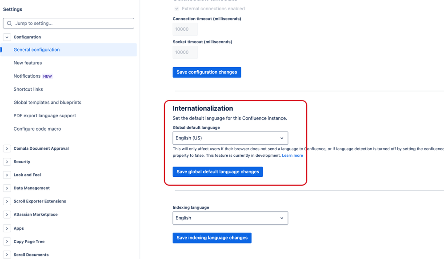Open the Indexing language dropdown
This screenshot has width=444, height=259.
(230, 218)
